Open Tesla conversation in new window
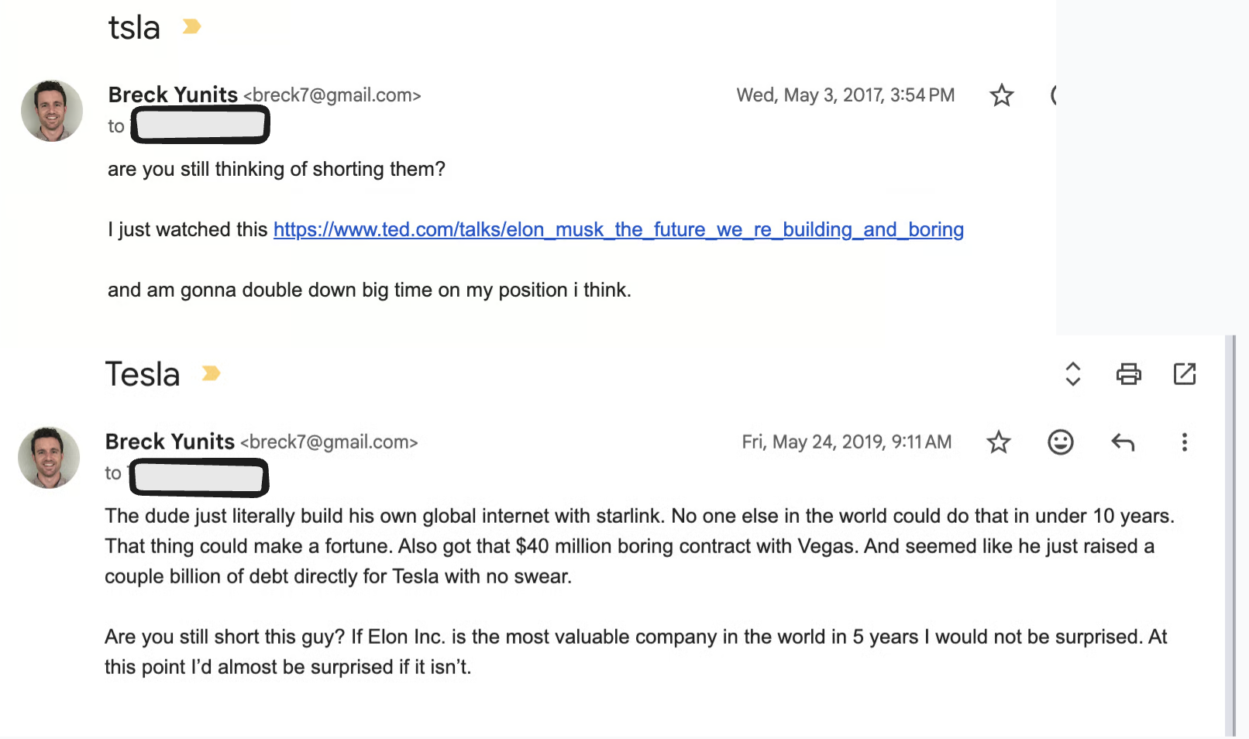 click(x=1185, y=374)
